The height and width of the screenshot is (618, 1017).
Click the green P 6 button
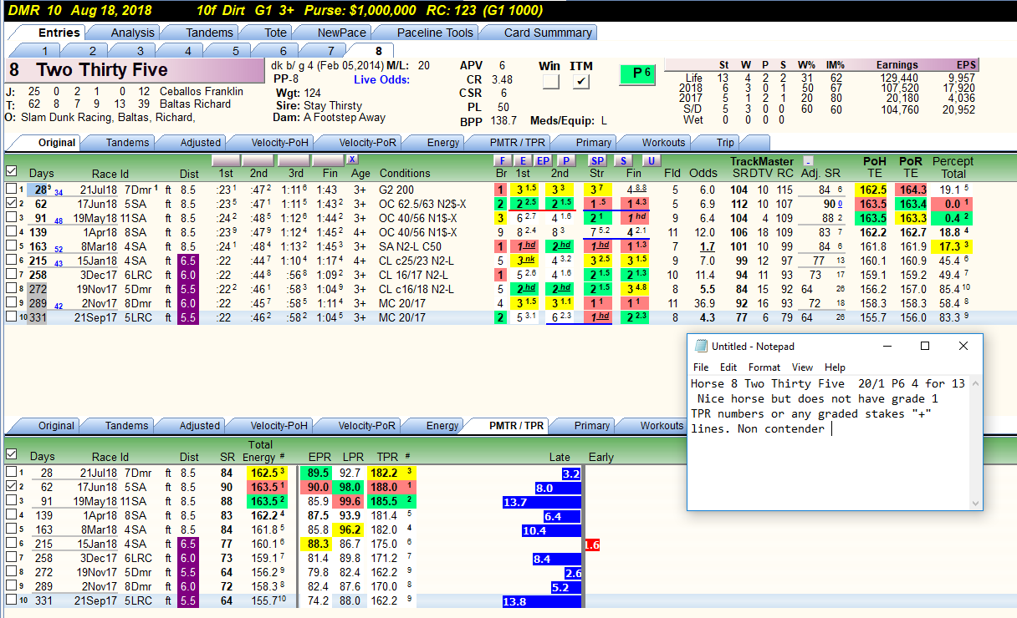pos(637,73)
